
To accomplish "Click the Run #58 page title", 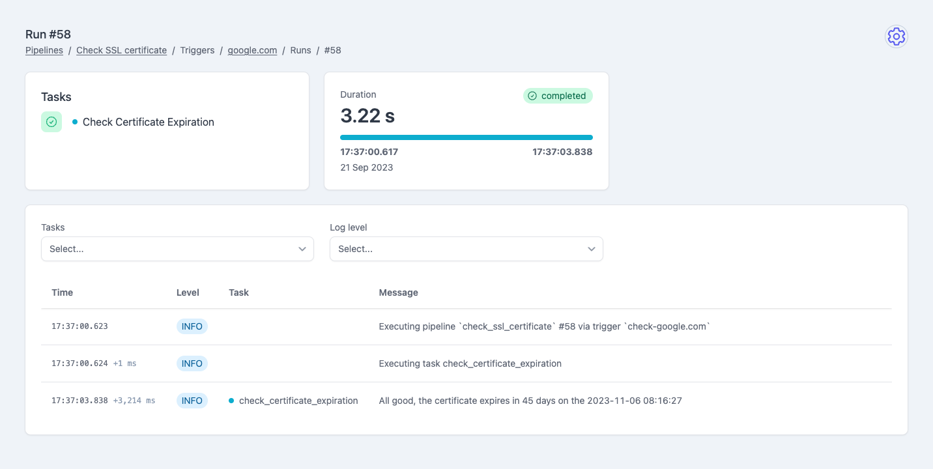I will click(x=48, y=35).
